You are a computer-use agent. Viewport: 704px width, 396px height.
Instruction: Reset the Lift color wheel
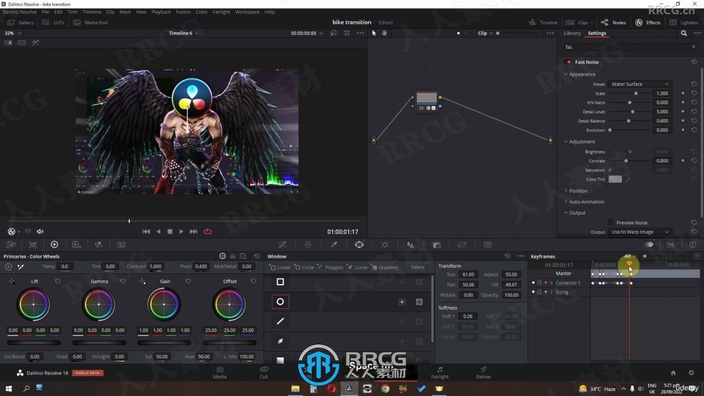57,281
